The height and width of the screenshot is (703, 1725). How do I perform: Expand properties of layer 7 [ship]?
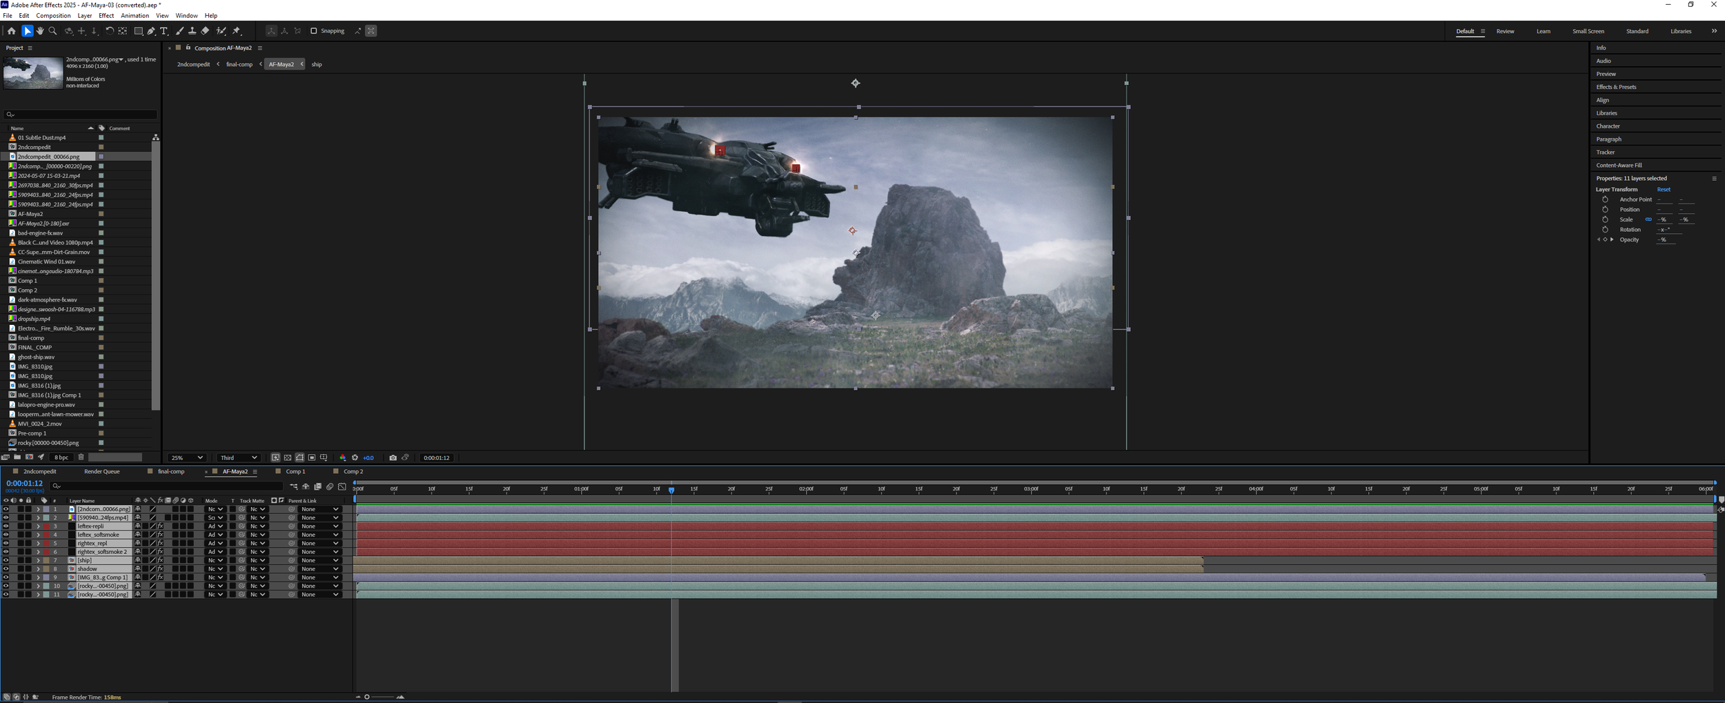coord(38,560)
